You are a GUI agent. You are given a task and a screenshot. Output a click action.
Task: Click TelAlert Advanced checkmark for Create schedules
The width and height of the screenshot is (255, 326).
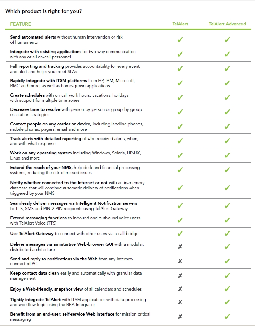tap(227, 97)
